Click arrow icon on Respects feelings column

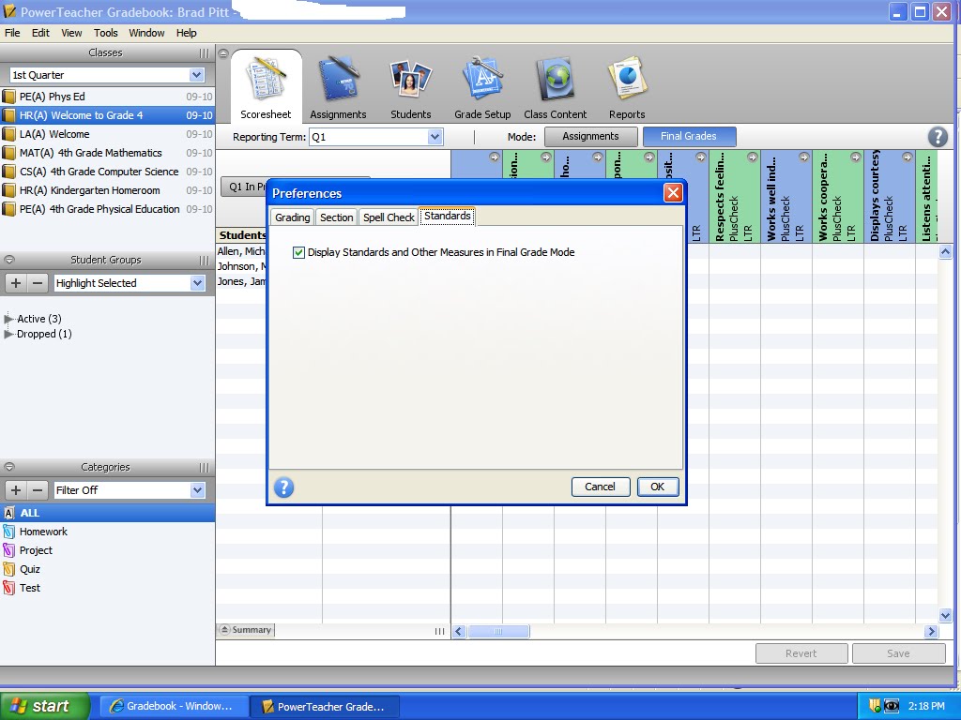(x=752, y=157)
